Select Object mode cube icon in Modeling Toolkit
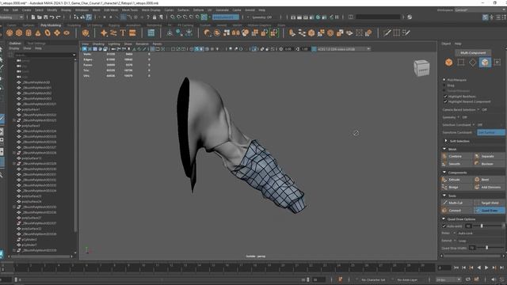Viewport: 507px width, 285px height. point(449,62)
